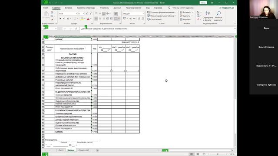Switch to Page Layout view icon in status bar

[x=198, y=154]
